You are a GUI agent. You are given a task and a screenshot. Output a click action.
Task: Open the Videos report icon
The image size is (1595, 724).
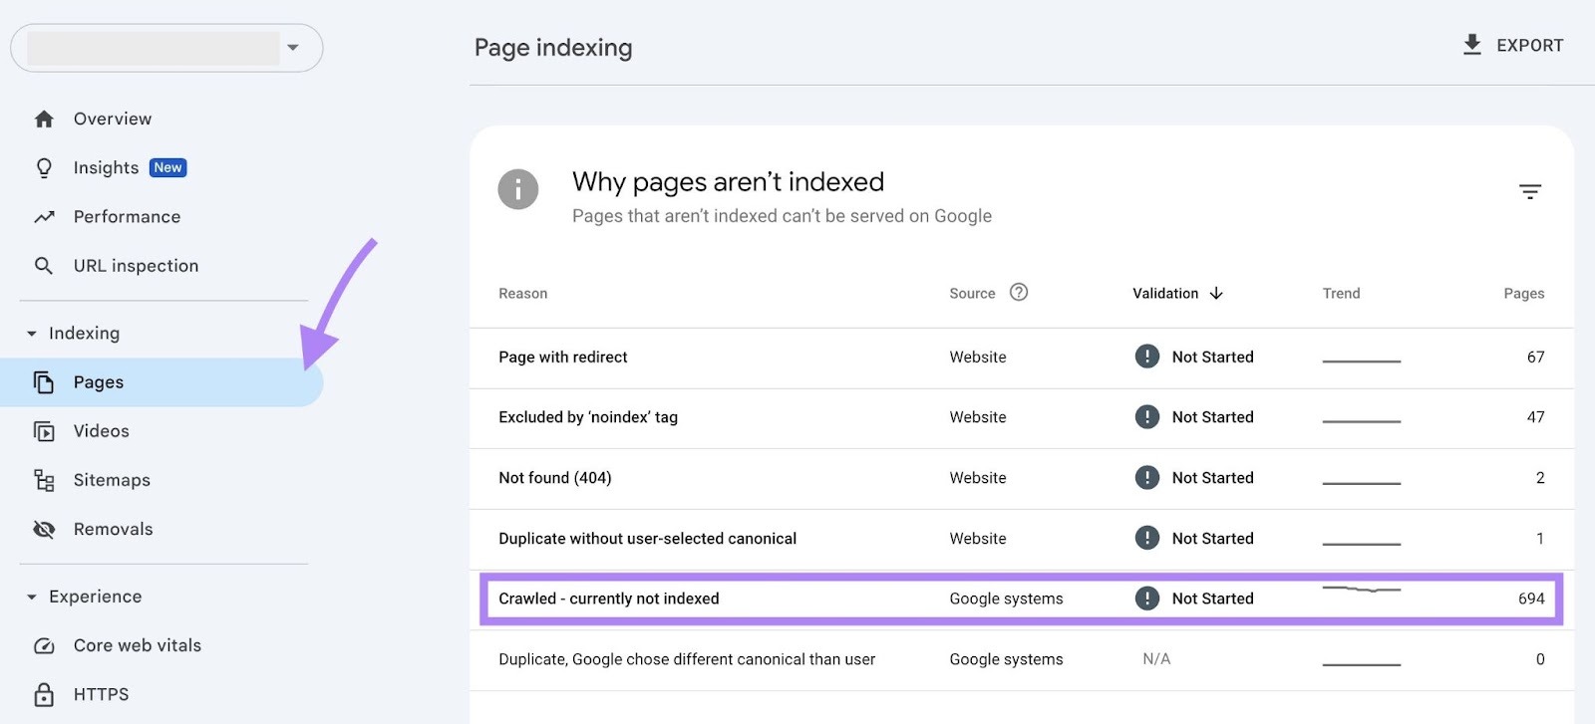tap(44, 431)
